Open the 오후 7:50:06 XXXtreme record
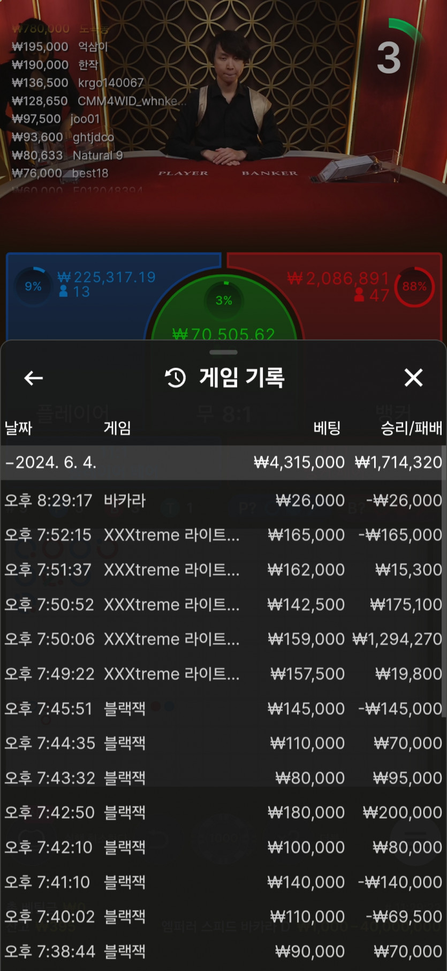 [223, 639]
